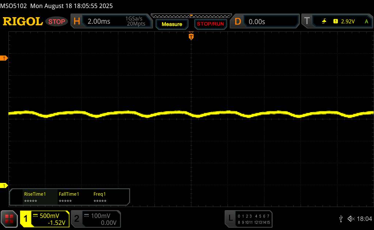Click the channel 1 ground reference marker
This screenshot has height=230, width=374.
point(4,186)
